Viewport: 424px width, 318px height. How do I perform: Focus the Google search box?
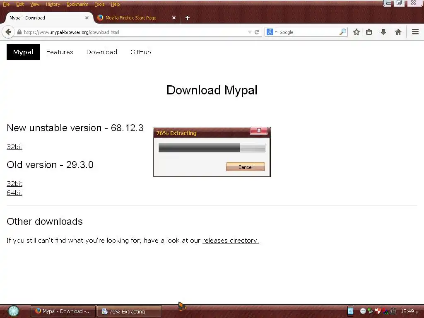pyautogui.click(x=308, y=32)
